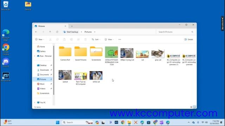Click the search magnifier icon
This screenshot has height=126, width=225.
click(x=192, y=32)
